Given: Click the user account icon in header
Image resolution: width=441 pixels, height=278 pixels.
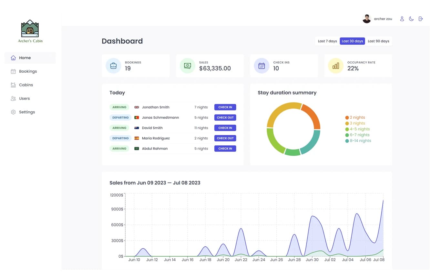Looking at the screenshot, I should pos(402,19).
